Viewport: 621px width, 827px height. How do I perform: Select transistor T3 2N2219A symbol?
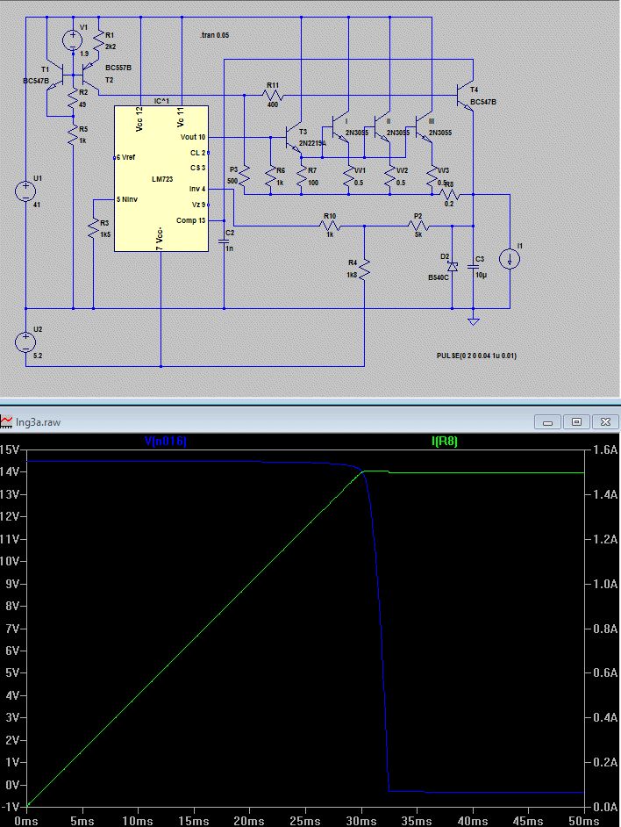pyautogui.click(x=294, y=138)
